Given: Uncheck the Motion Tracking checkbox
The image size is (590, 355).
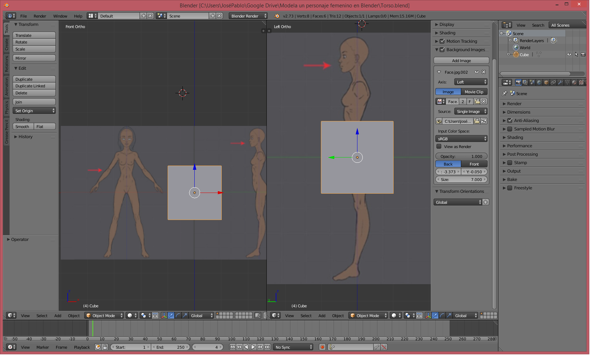Looking at the screenshot, I should pyautogui.click(x=442, y=41).
